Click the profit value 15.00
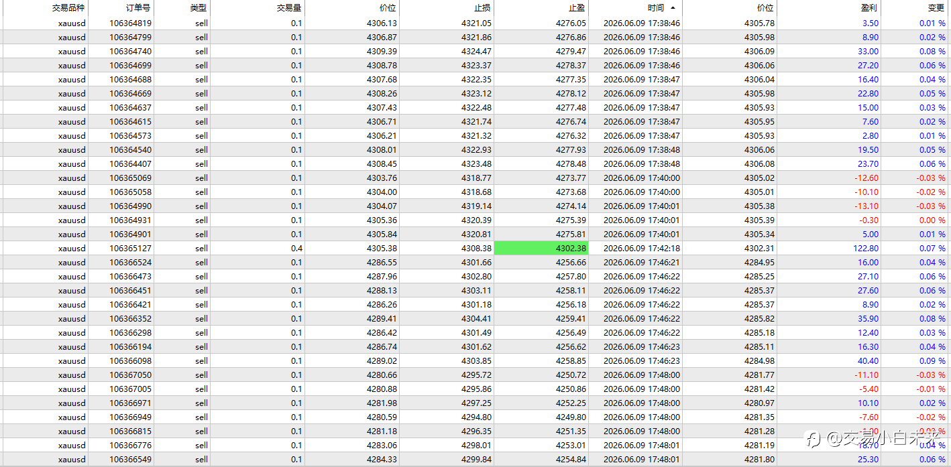The image size is (951, 467). pyautogui.click(x=868, y=107)
